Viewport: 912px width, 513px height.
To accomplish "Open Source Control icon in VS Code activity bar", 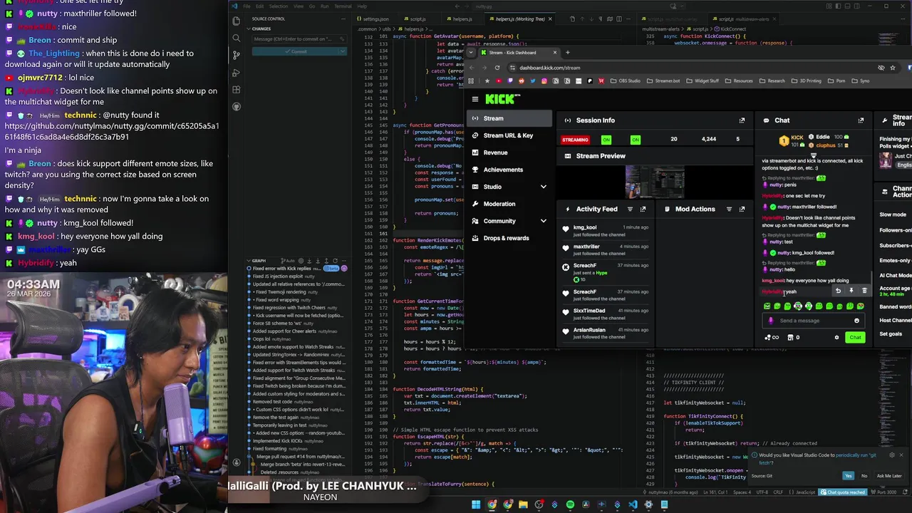I will tap(237, 55).
